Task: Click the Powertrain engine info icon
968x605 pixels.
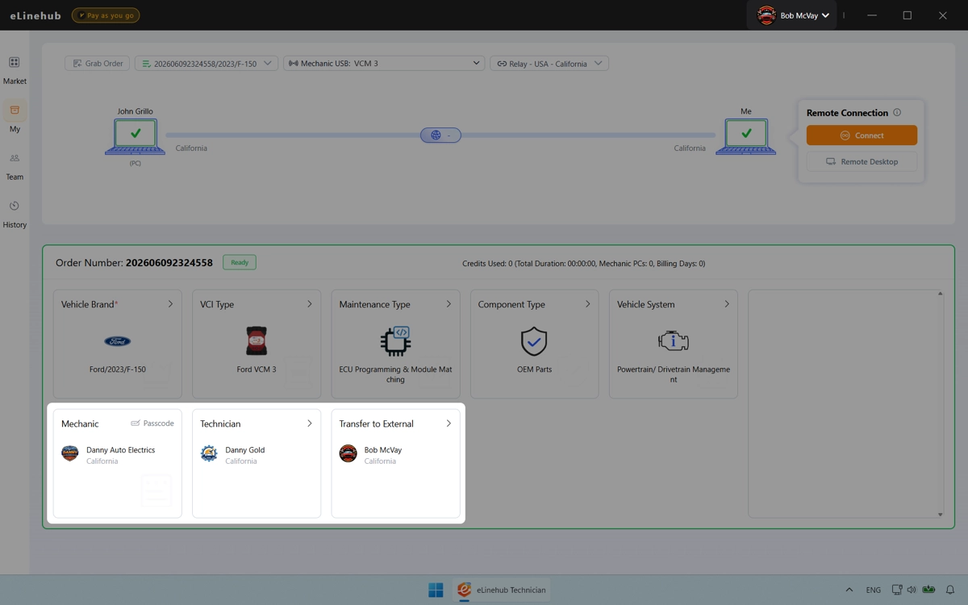Action: click(673, 341)
